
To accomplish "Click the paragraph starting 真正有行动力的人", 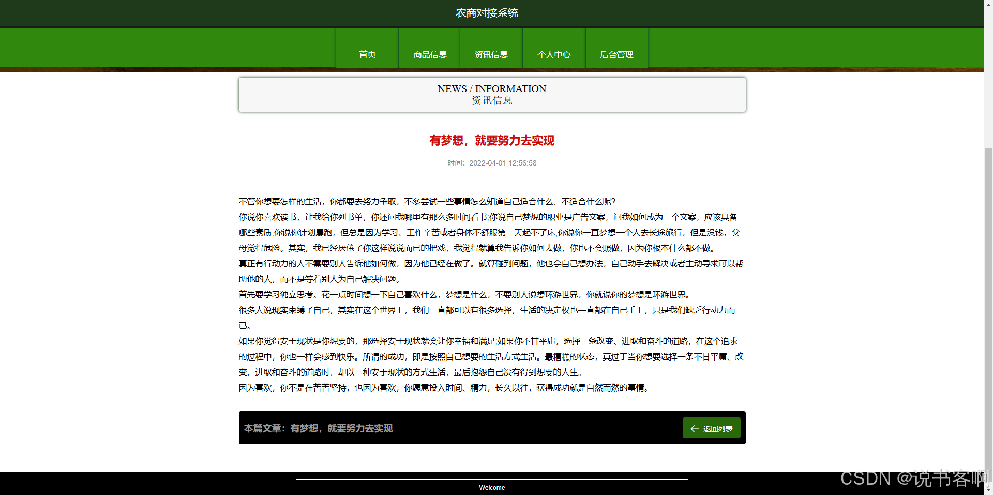I will [x=491, y=272].
